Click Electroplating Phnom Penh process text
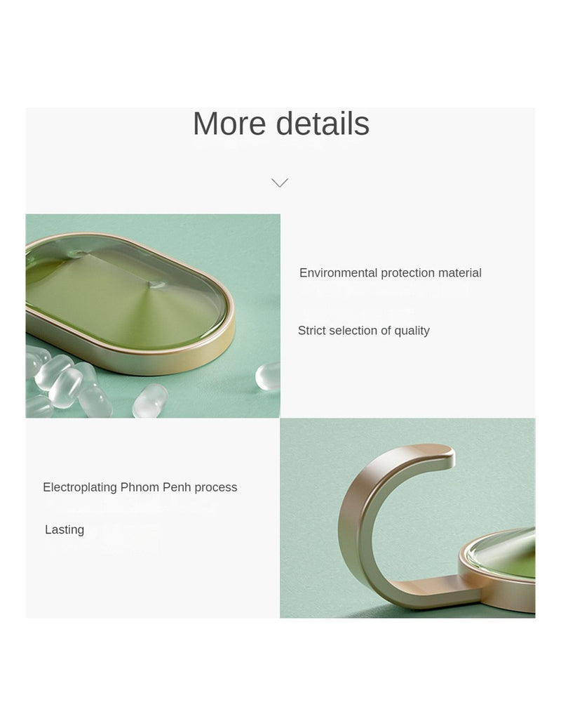561x726 pixels. point(140,487)
